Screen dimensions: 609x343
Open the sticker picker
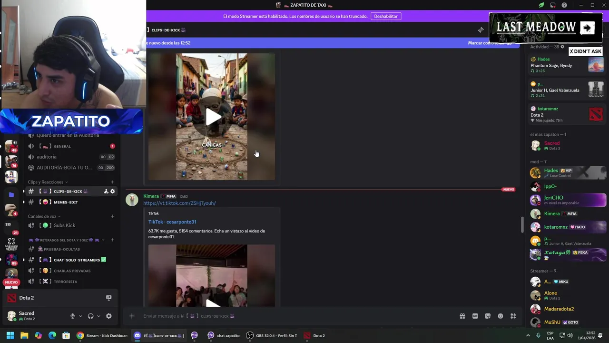(x=488, y=316)
